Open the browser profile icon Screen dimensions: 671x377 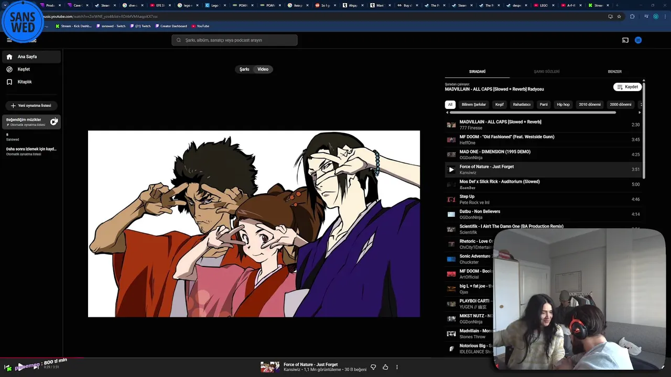pos(655,16)
